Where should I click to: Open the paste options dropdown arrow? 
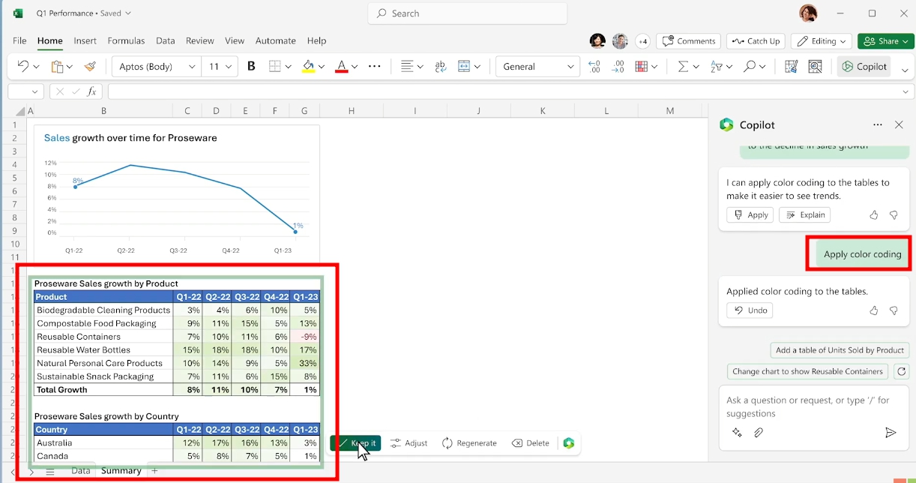[x=70, y=67]
